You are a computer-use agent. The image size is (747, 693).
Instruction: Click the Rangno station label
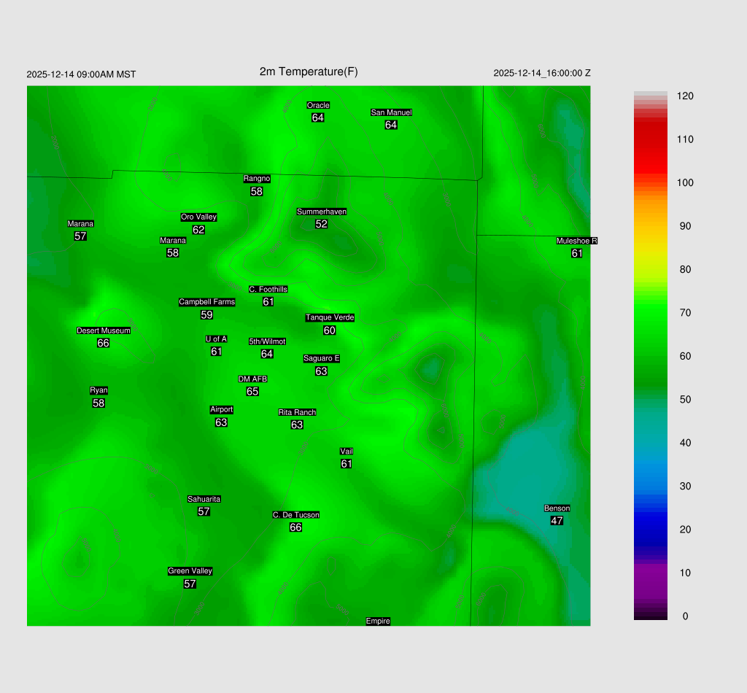257,179
